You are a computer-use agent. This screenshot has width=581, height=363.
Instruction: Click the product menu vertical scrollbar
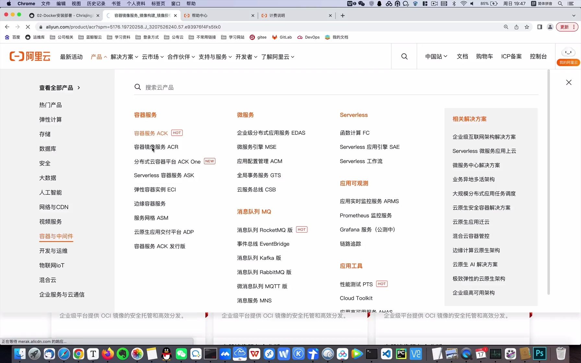coord(549,181)
